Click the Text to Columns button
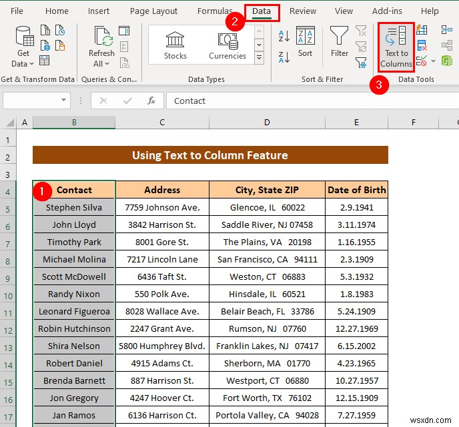459x427 pixels. [396, 47]
